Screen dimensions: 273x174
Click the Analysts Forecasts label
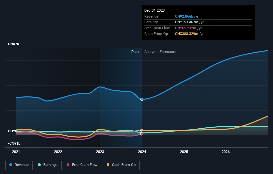(160, 52)
